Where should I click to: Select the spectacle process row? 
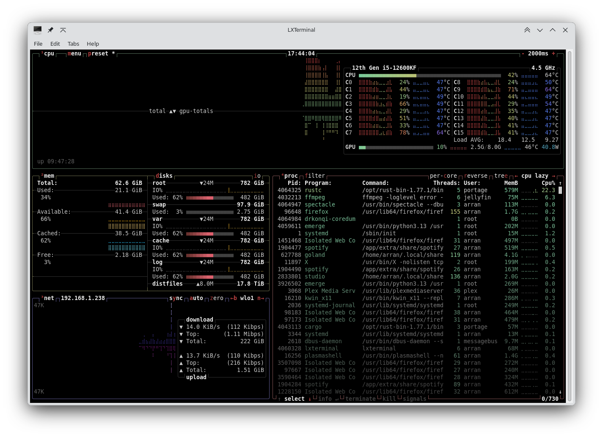416,205
